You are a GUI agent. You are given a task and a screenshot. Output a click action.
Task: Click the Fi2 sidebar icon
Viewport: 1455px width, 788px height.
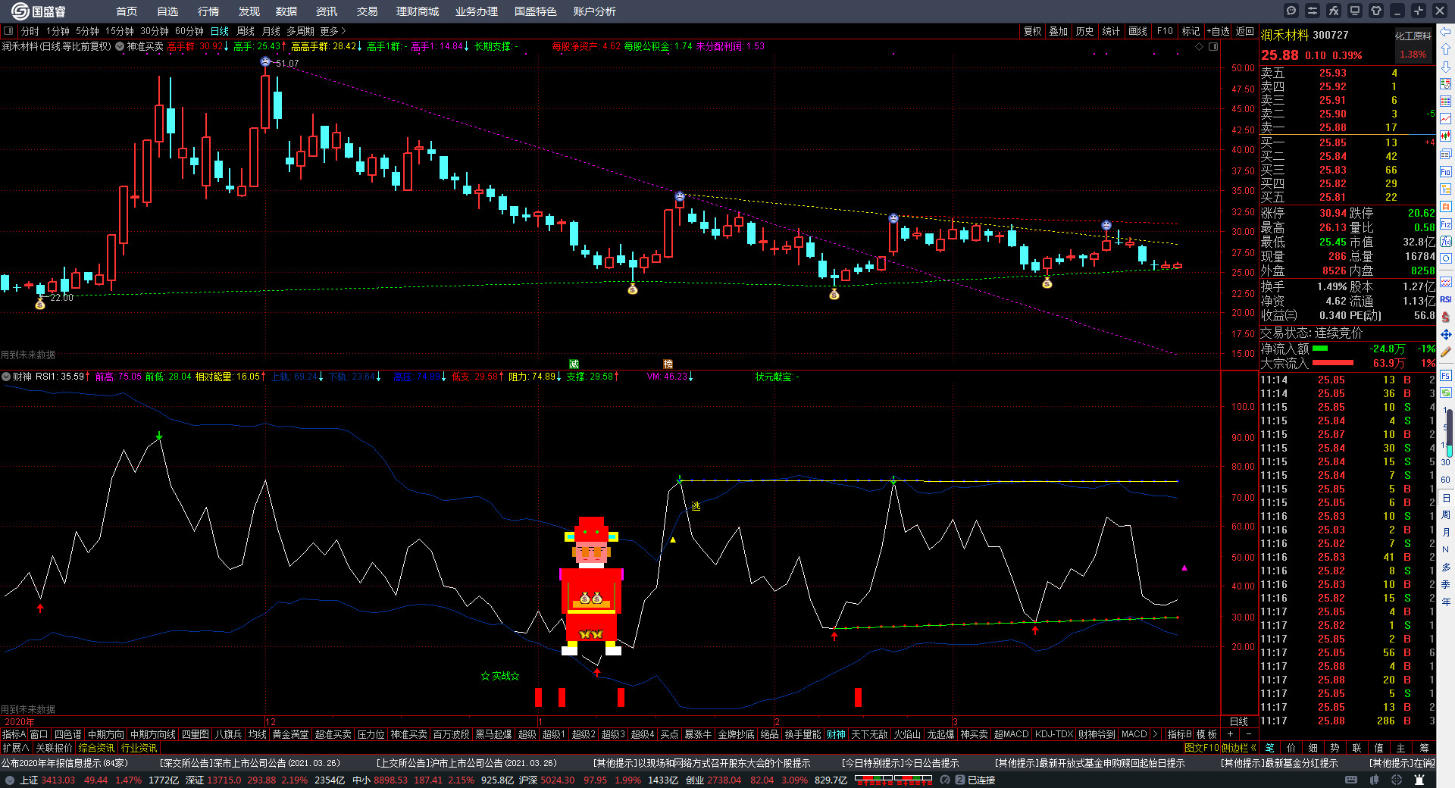(x=1446, y=224)
